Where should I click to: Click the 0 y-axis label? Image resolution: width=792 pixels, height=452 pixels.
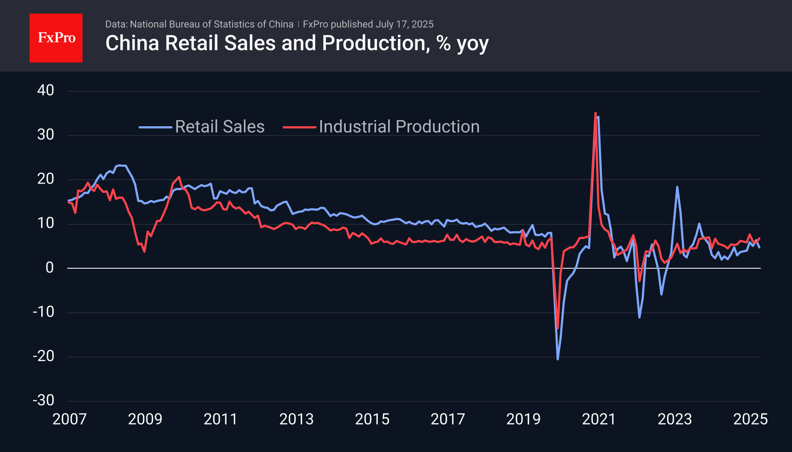tap(49, 268)
